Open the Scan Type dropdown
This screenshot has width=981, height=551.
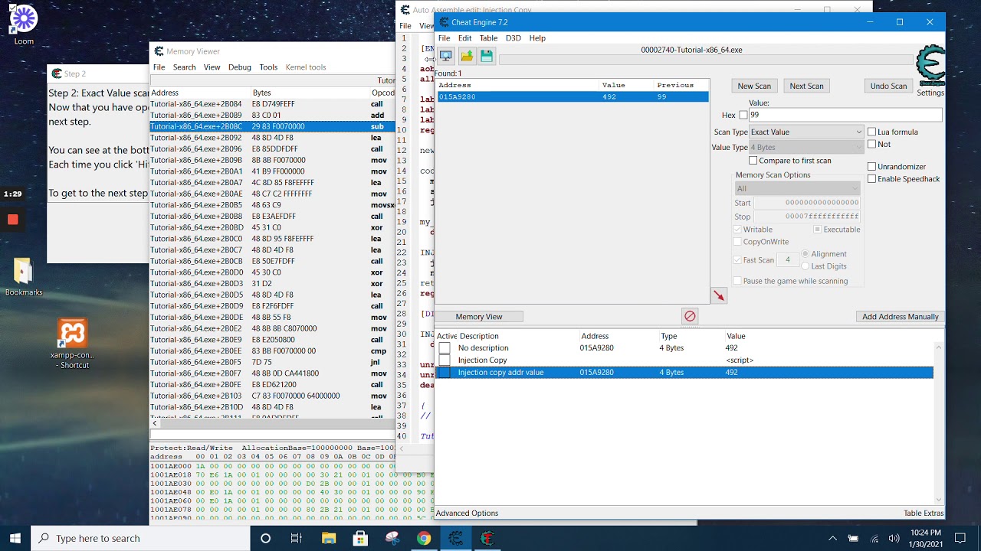(806, 132)
